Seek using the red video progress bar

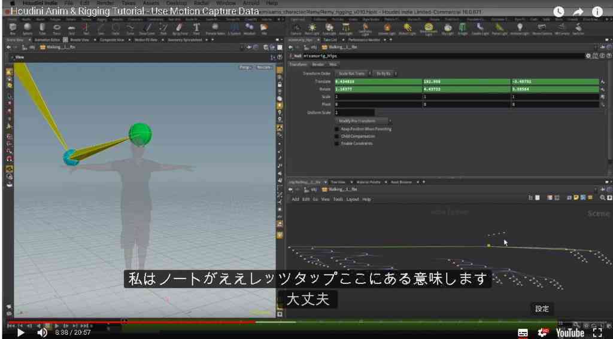(131, 323)
